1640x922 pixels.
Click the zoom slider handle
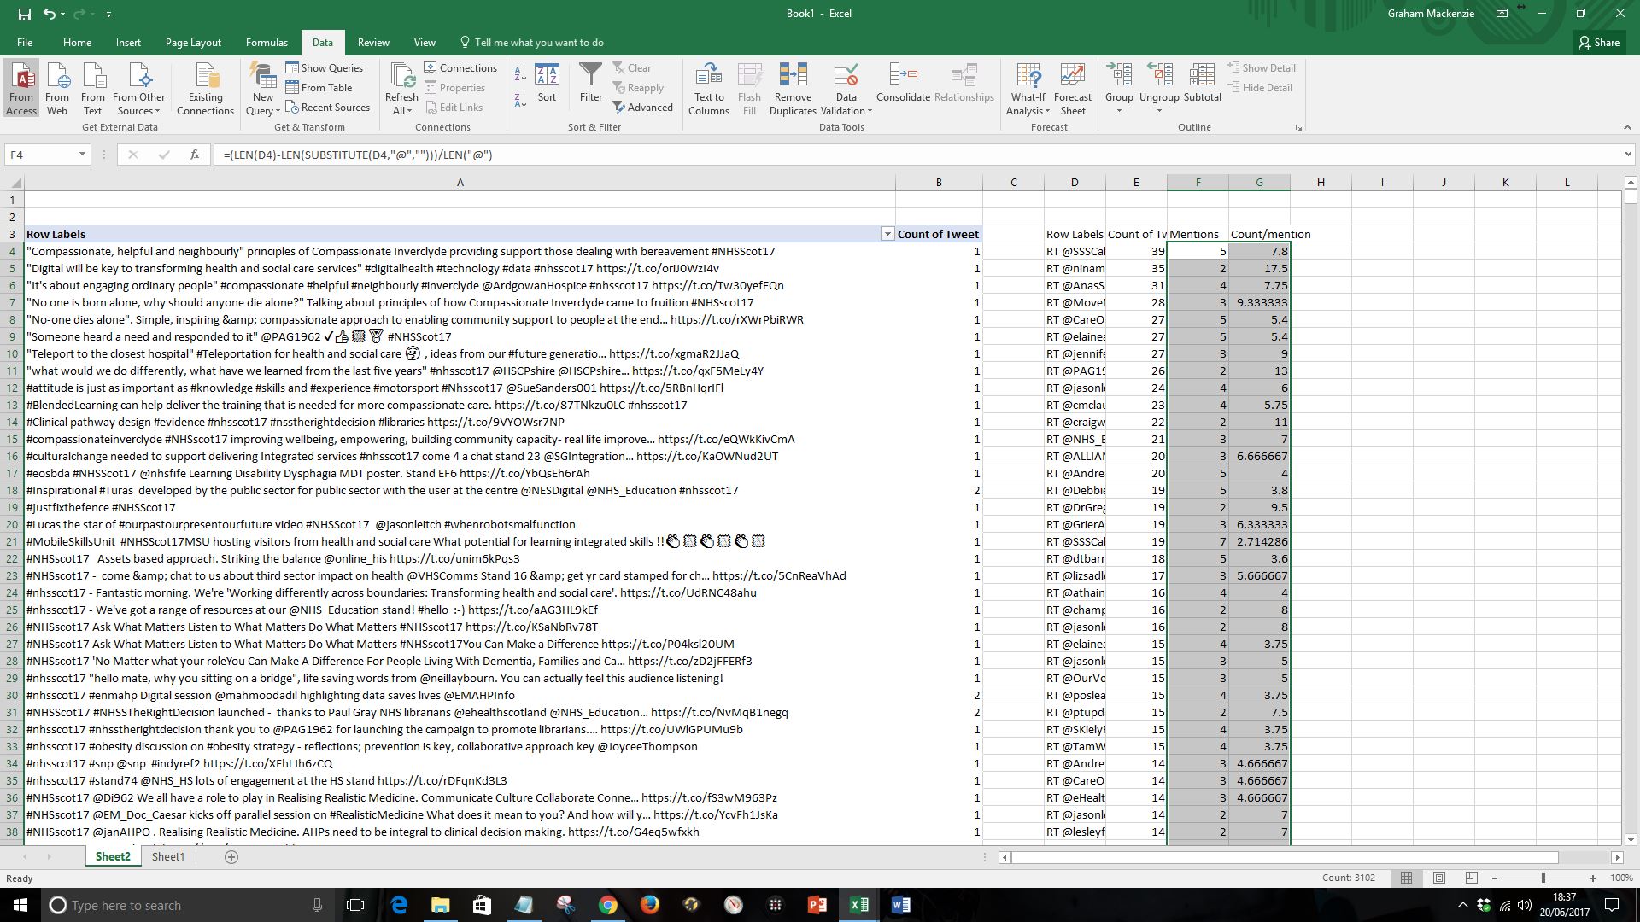click(x=1543, y=878)
